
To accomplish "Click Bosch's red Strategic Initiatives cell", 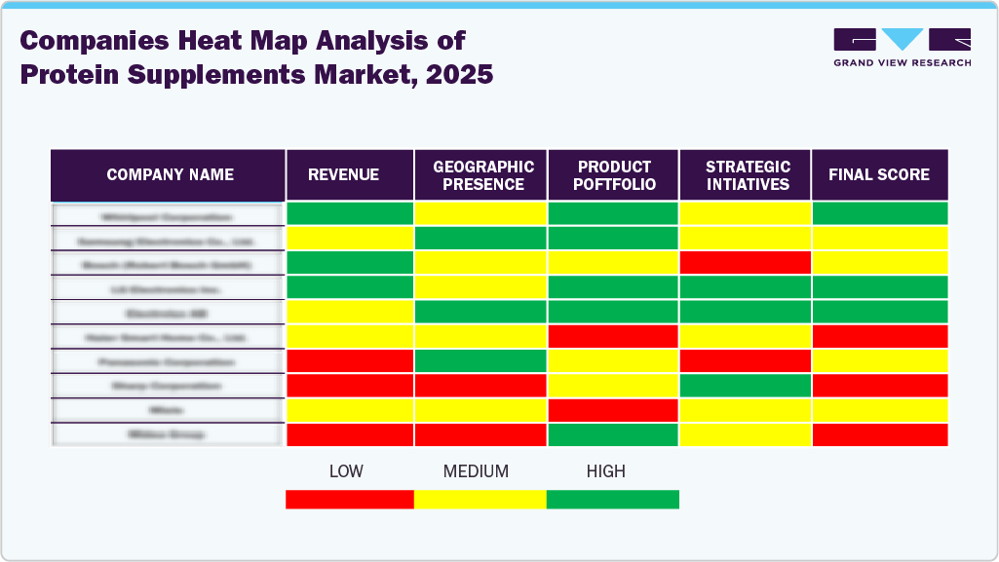I will point(746,264).
